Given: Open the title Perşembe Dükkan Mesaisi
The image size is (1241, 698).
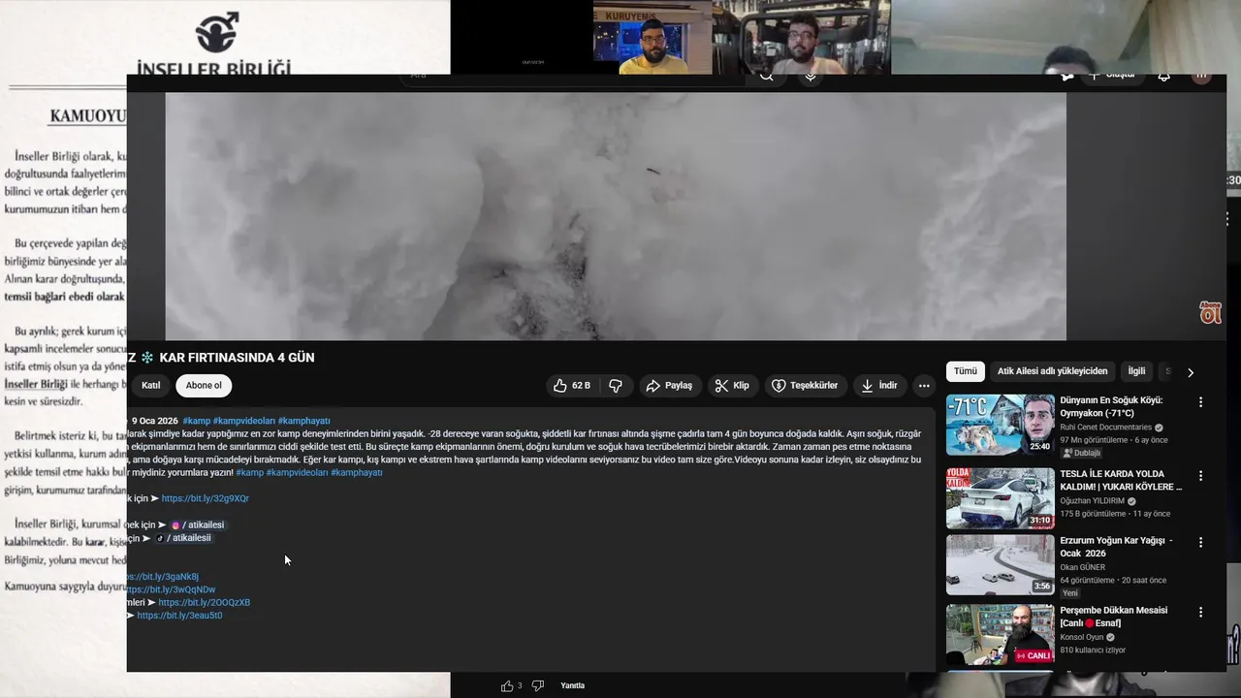Looking at the screenshot, I should tap(1114, 617).
